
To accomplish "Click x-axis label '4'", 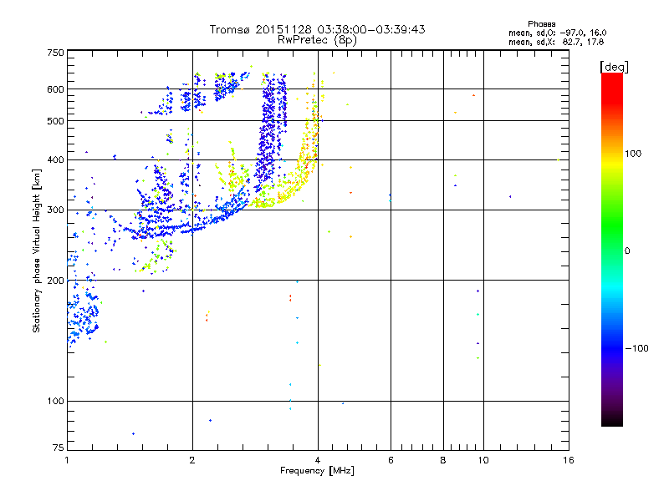I will click(318, 460).
